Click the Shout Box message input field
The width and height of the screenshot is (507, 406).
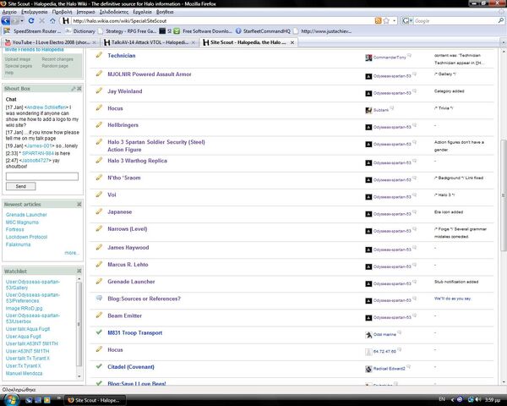42,177
